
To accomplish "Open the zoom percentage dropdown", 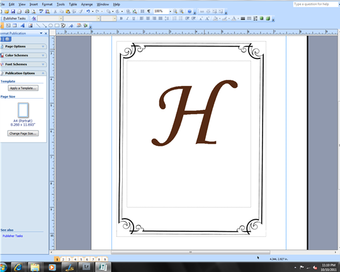I will (x=170, y=11).
